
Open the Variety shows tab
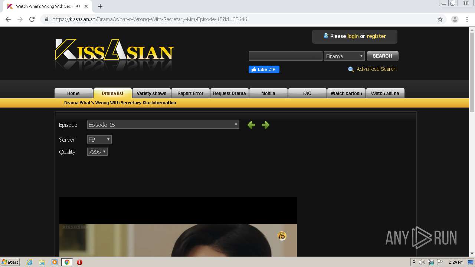pyautogui.click(x=151, y=93)
